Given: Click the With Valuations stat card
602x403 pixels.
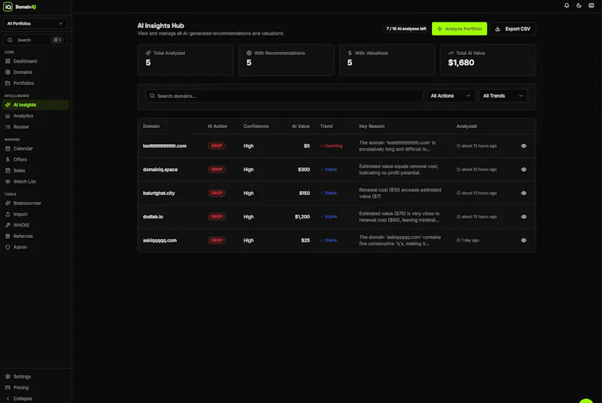Looking at the screenshot, I should [x=387, y=60].
